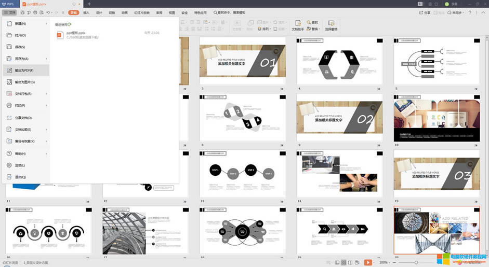Switch to slide sorter view in status bar
The width and height of the screenshot is (489, 267).
(343, 263)
